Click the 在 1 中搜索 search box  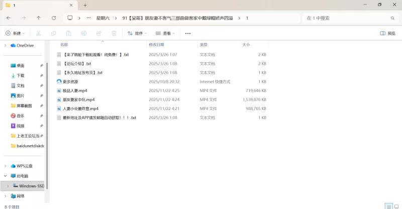point(347,18)
